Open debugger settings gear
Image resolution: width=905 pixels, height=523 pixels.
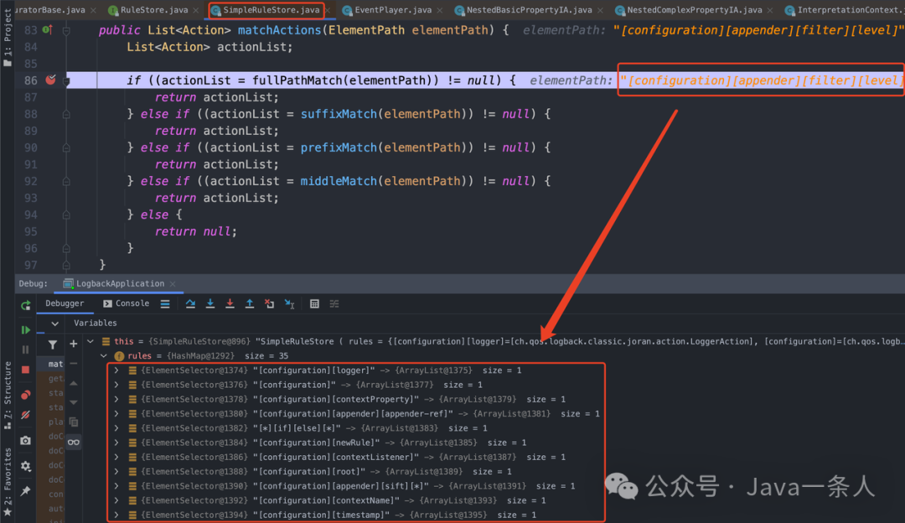pyautogui.click(x=25, y=466)
